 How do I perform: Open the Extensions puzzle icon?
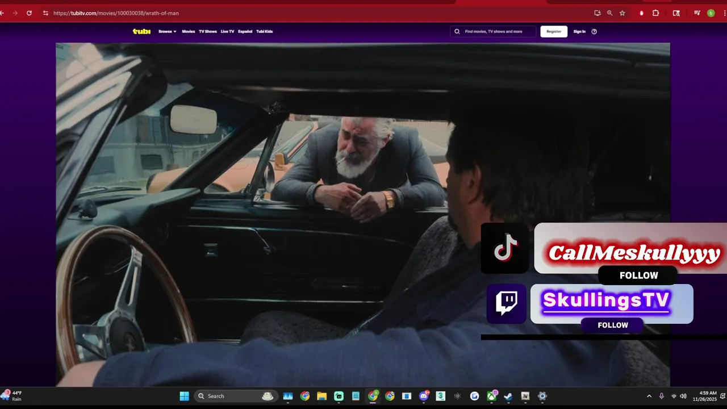pyautogui.click(x=655, y=13)
